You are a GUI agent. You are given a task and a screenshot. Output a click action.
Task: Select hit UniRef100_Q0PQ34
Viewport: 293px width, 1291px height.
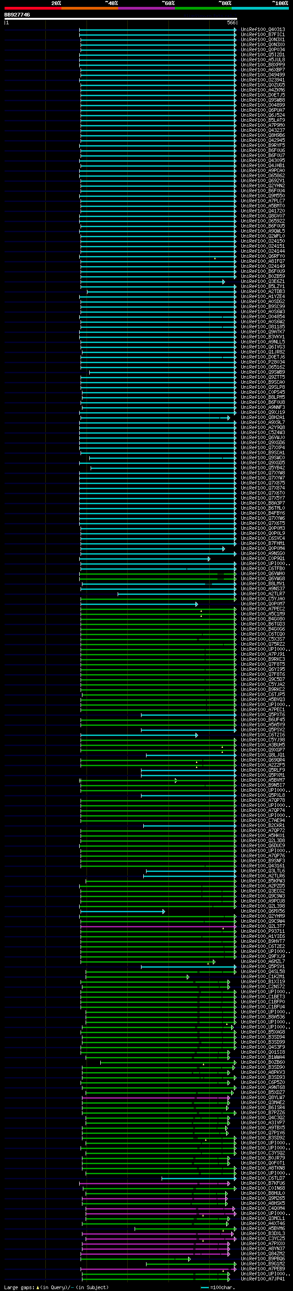pyautogui.click(x=263, y=49)
